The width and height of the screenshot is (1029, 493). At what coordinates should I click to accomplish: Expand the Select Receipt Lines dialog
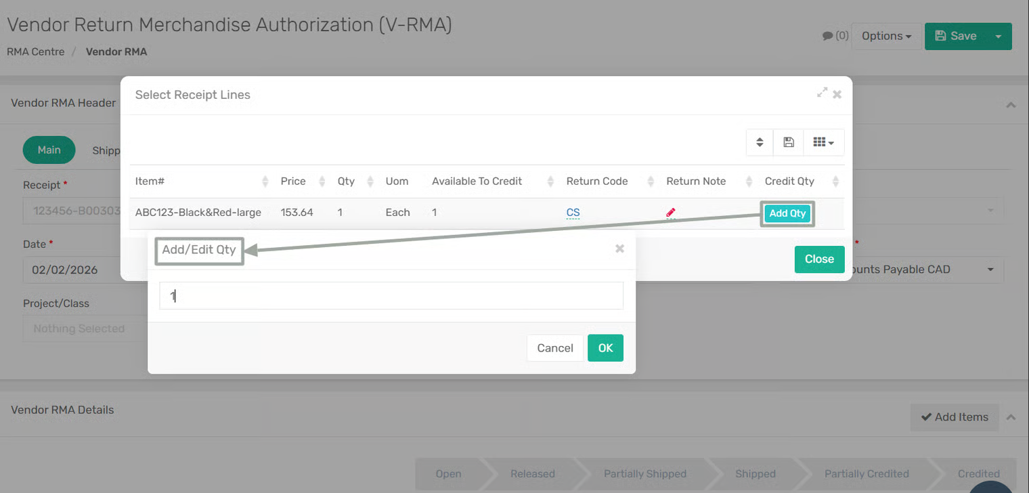click(822, 93)
